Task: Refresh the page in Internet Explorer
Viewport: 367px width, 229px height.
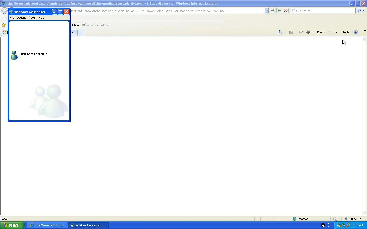Action: pyautogui.click(x=279, y=11)
